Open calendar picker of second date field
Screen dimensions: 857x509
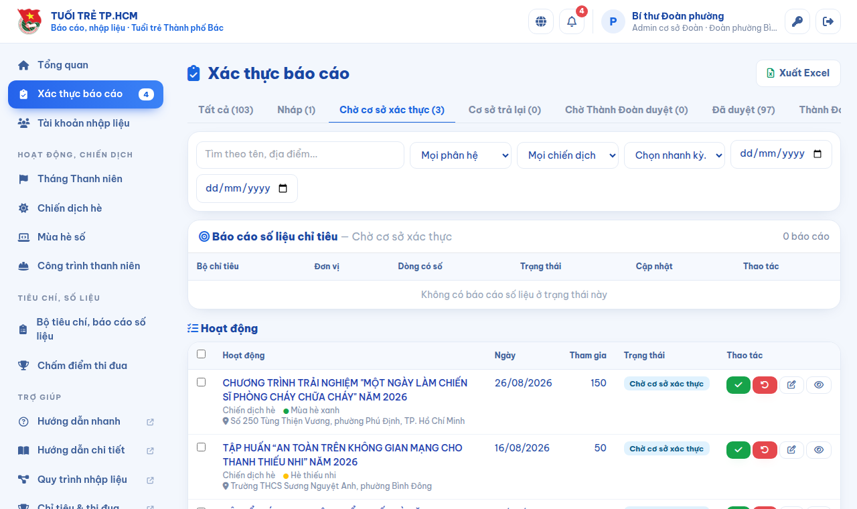(283, 189)
